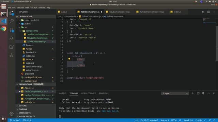The width and height of the screenshot is (218, 122).
Task: Open Google Chrome from the dock
Action: click(4, 28)
